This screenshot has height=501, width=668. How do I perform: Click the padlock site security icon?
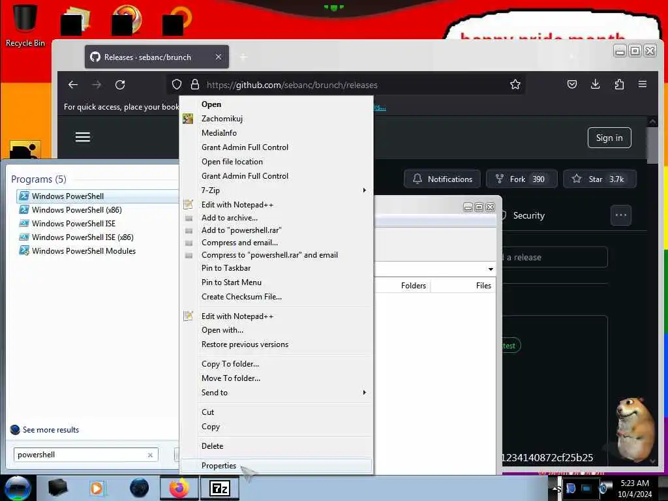[194, 84]
